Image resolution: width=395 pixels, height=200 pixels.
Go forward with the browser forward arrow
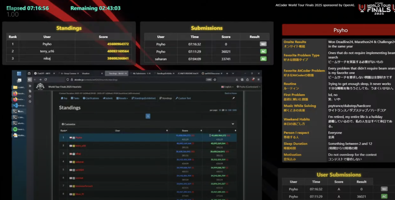click(x=40, y=79)
